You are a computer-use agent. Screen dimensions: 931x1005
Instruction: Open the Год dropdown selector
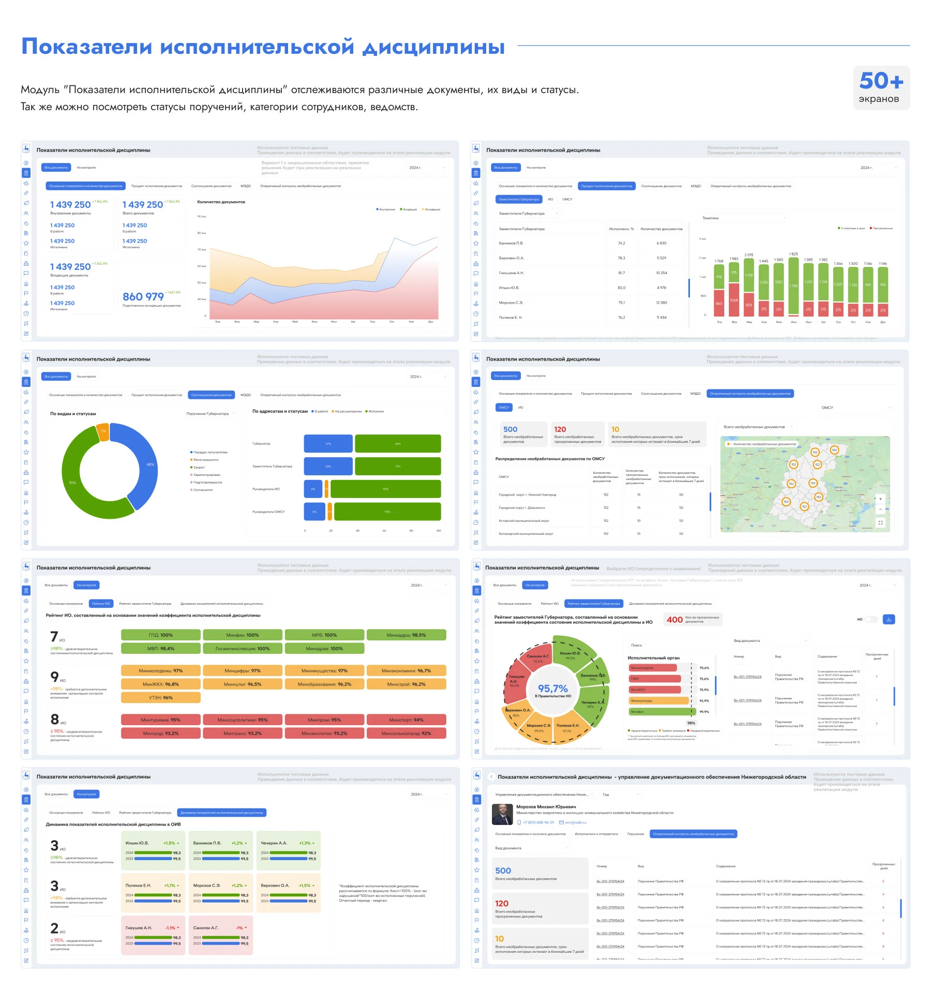620,794
